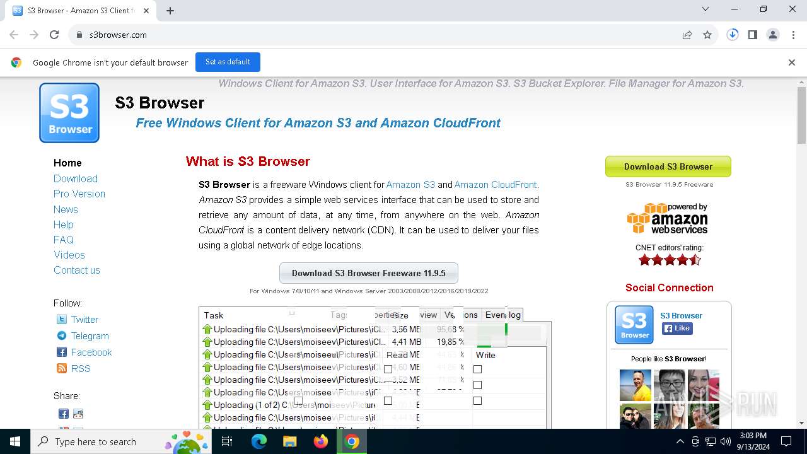Share page via Facebook icon under Share
The image size is (807, 454).
[64, 414]
